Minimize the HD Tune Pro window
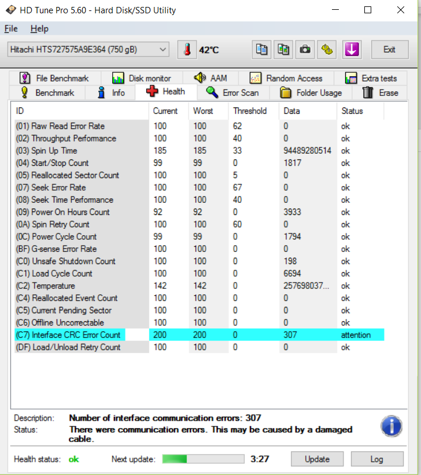421x475 pixels. [335, 10]
